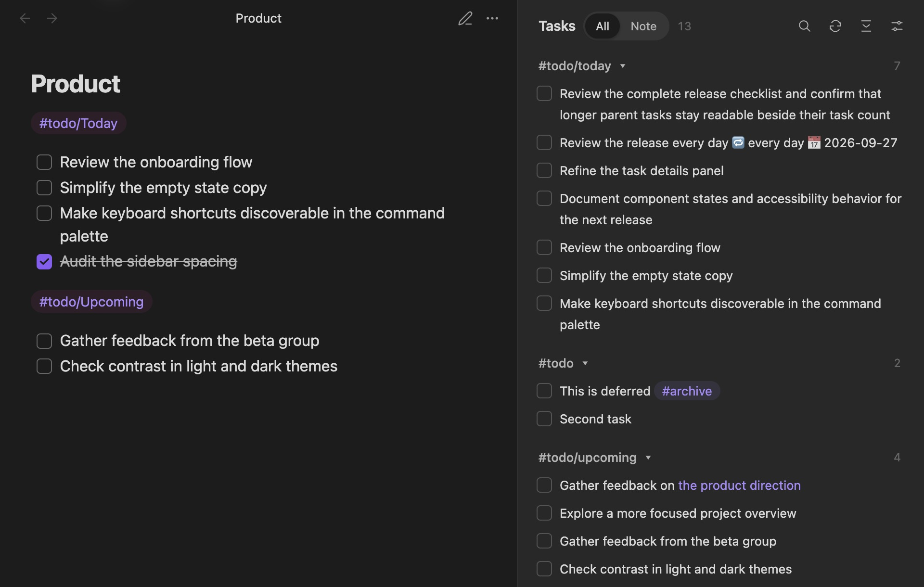Click the Product note heading
The width and height of the screenshot is (924, 587).
76,84
